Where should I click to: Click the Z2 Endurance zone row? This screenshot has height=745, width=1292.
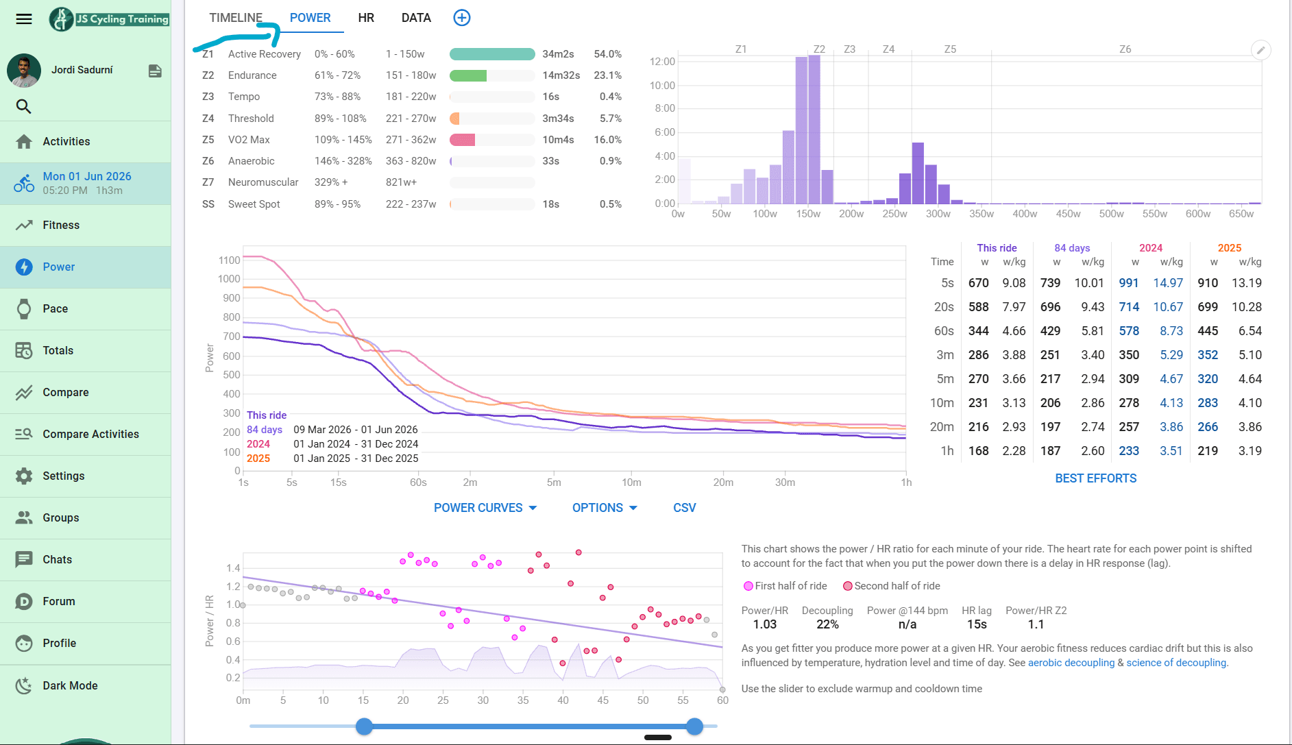[411, 75]
